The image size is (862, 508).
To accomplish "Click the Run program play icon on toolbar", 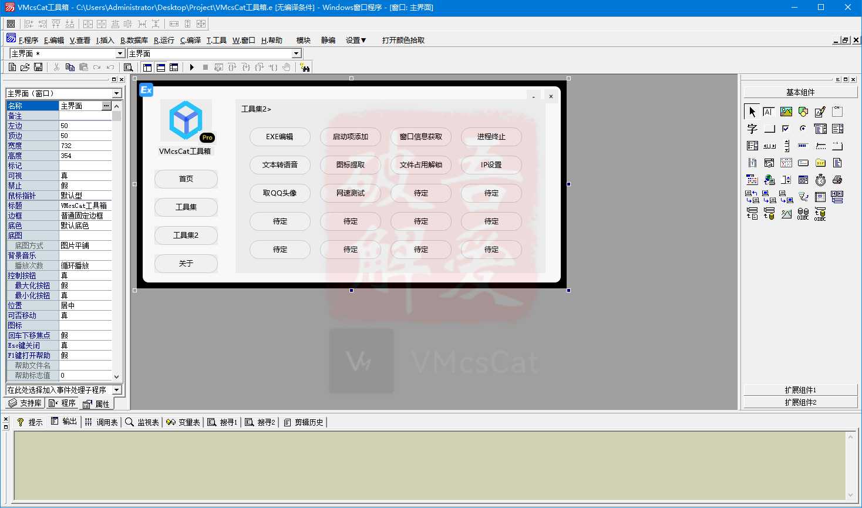I will (x=192, y=66).
